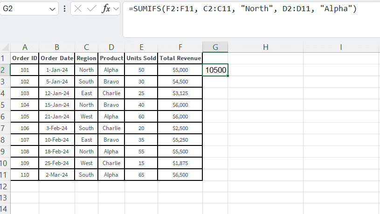380x214 pixels.
Task: Select column D header
Action: click(111, 47)
